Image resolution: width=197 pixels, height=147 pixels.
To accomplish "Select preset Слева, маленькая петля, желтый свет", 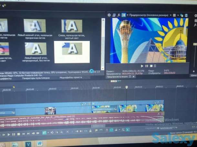I will pyautogui.click(x=72, y=29).
